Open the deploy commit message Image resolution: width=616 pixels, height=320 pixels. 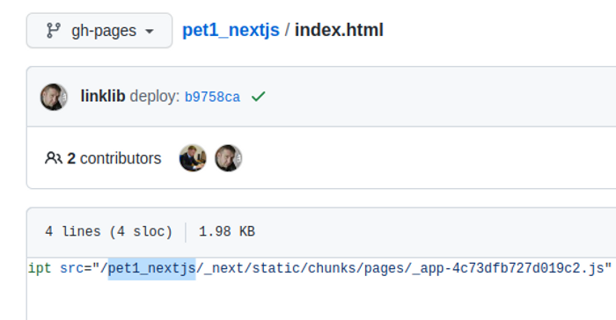point(155,97)
